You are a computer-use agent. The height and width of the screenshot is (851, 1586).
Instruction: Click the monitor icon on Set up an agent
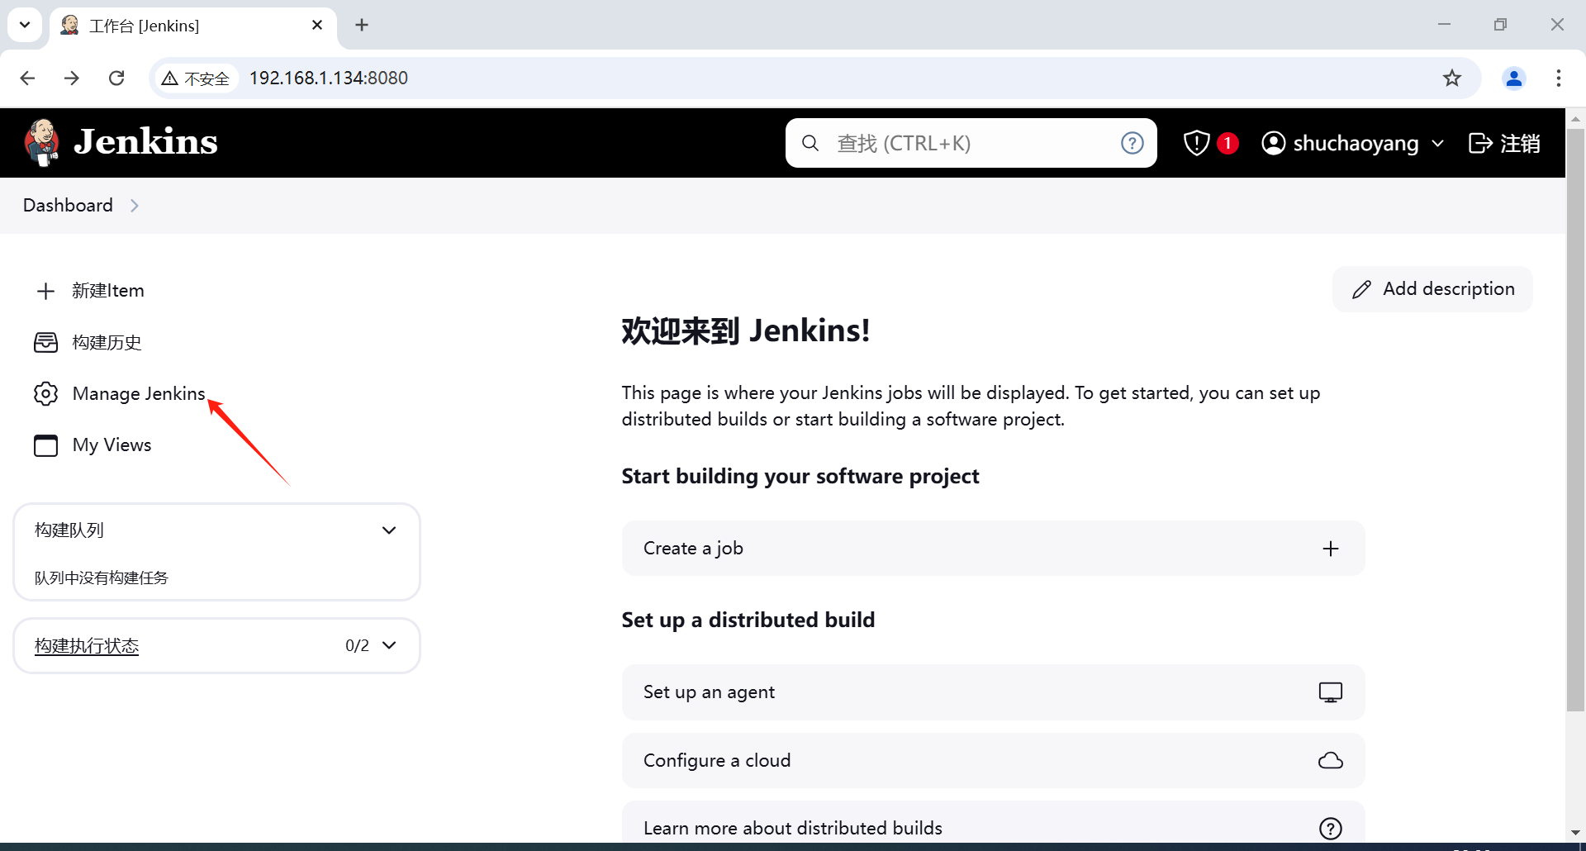(1330, 692)
